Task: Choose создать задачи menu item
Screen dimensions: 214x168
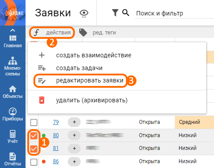Action: [x=117, y=68]
